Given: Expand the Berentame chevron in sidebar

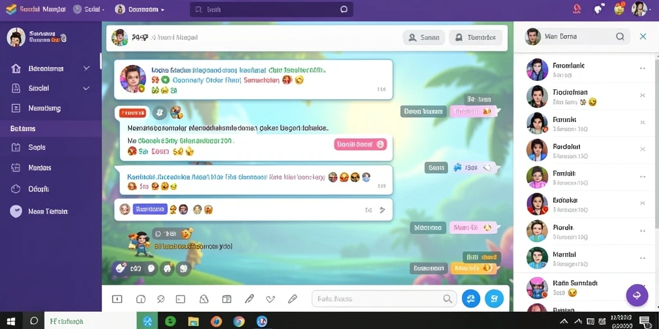Looking at the screenshot, I should pos(87,68).
